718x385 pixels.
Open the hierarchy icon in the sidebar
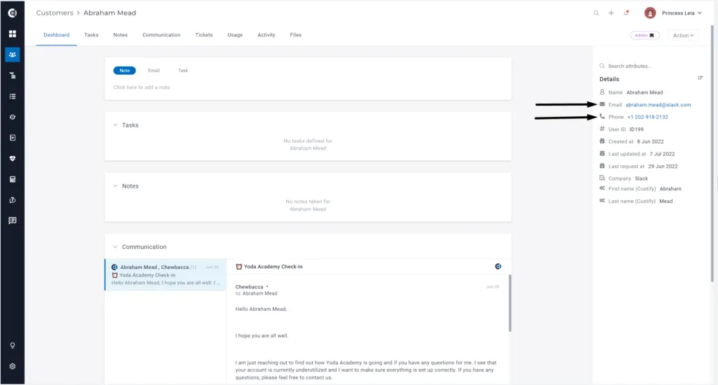13,76
